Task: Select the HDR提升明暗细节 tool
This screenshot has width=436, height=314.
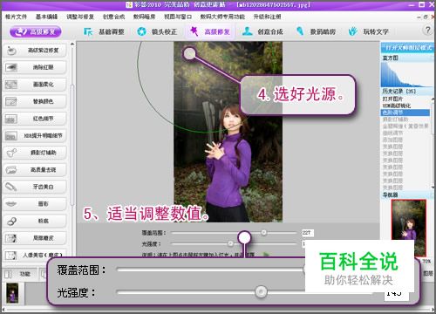Action: (35, 136)
